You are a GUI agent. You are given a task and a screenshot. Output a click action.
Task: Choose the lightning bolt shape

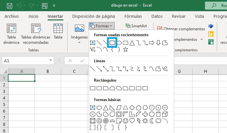(139, 121)
